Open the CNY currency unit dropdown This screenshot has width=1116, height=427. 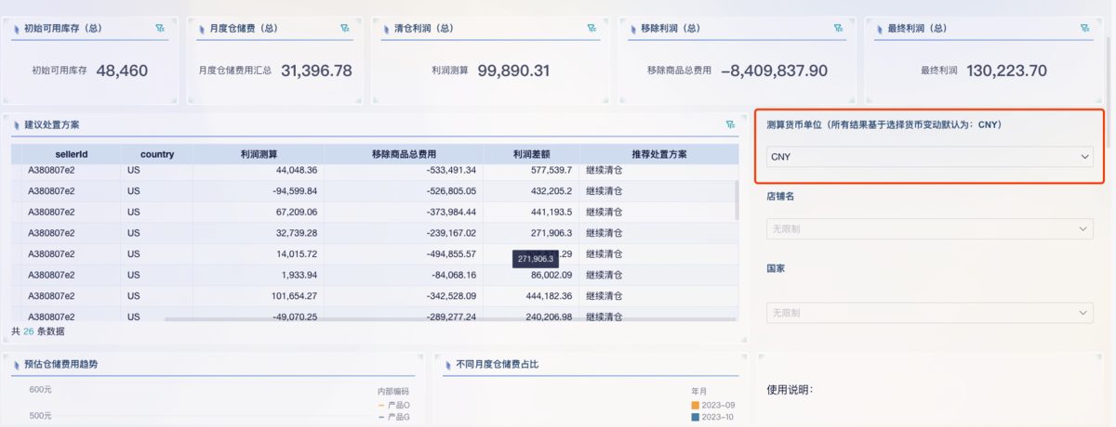[x=930, y=157]
